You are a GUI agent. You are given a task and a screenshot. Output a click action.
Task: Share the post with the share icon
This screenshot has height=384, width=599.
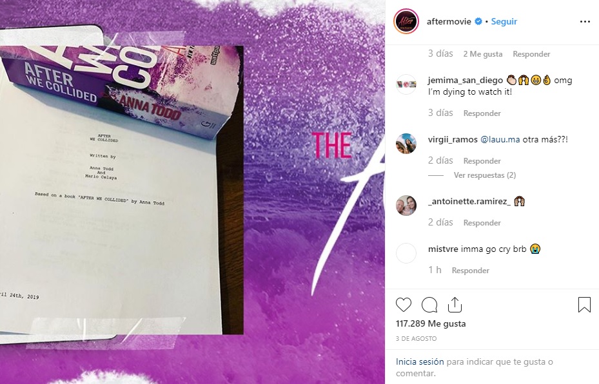tap(455, 305)
